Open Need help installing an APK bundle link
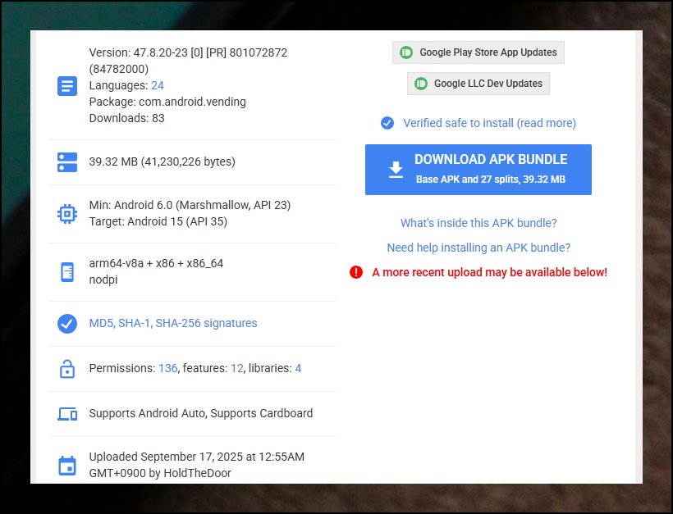The image size is (673, 514). [x=478, y=248]
